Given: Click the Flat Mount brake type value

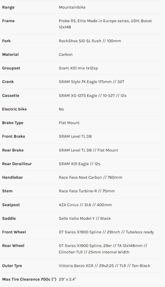Looking at the screenshot, I should pos(69,123).
